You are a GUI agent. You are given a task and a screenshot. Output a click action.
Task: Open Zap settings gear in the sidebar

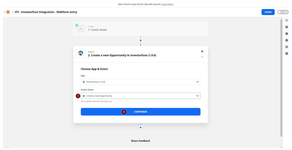click(x=287, y=47)
